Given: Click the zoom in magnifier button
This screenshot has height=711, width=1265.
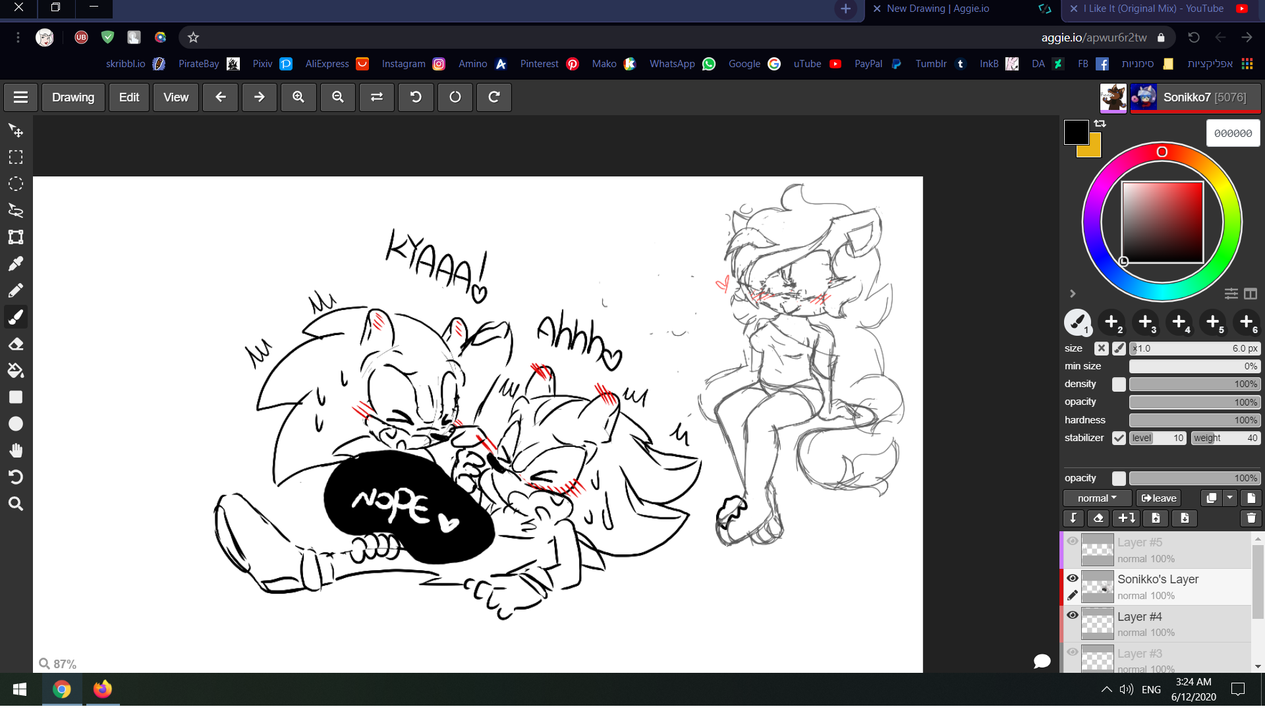Looking at the screenshot, I should [298, 97].
